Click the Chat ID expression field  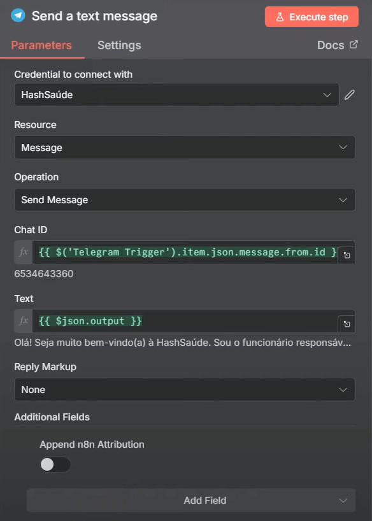tap(185, 252)
